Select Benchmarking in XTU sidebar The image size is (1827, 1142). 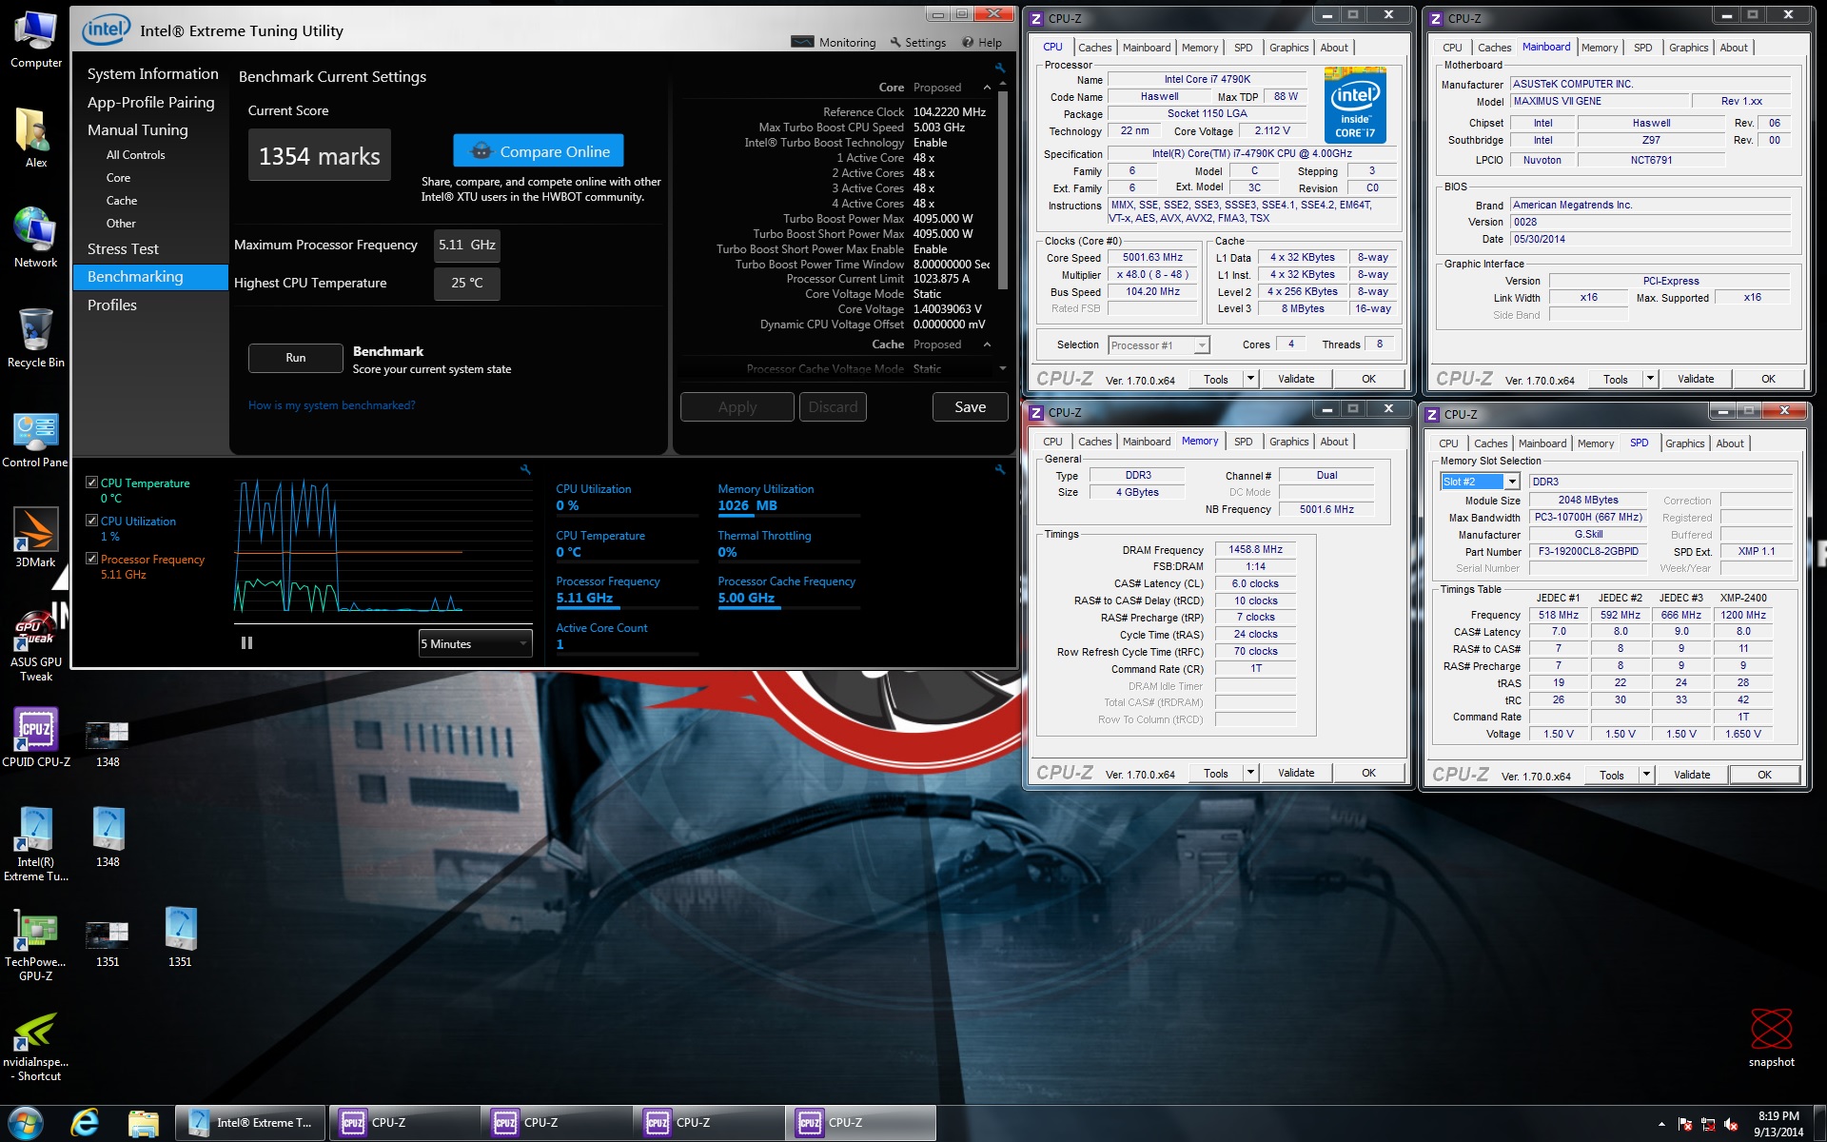coord(150,277)
